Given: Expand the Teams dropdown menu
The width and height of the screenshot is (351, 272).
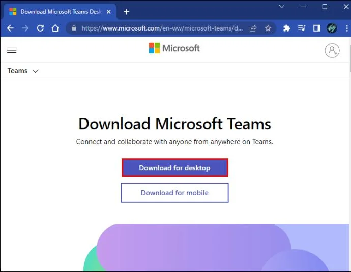Looking at the screenshot, I should tap(23, 71).
